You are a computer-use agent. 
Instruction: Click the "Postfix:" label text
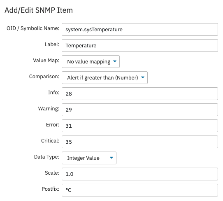pyautogui.click(x=51, y=189)
